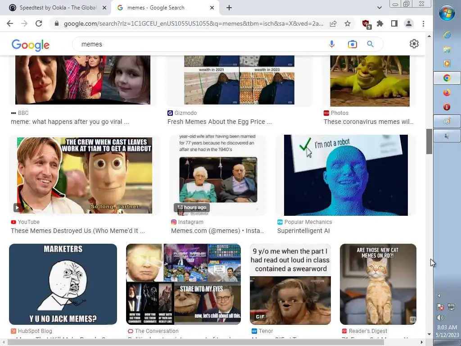Viewport: 461px width, 346px height.
Task: Open the elderly couple Instagram thumbnail
Action: click(x=218, y=175)
